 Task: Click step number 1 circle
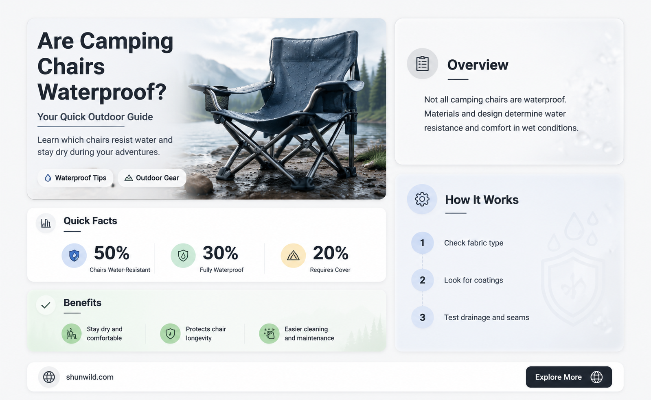[423, 243]
